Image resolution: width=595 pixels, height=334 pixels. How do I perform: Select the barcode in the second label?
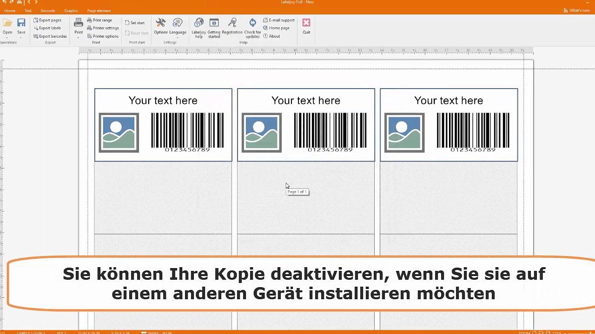point(330,132)
